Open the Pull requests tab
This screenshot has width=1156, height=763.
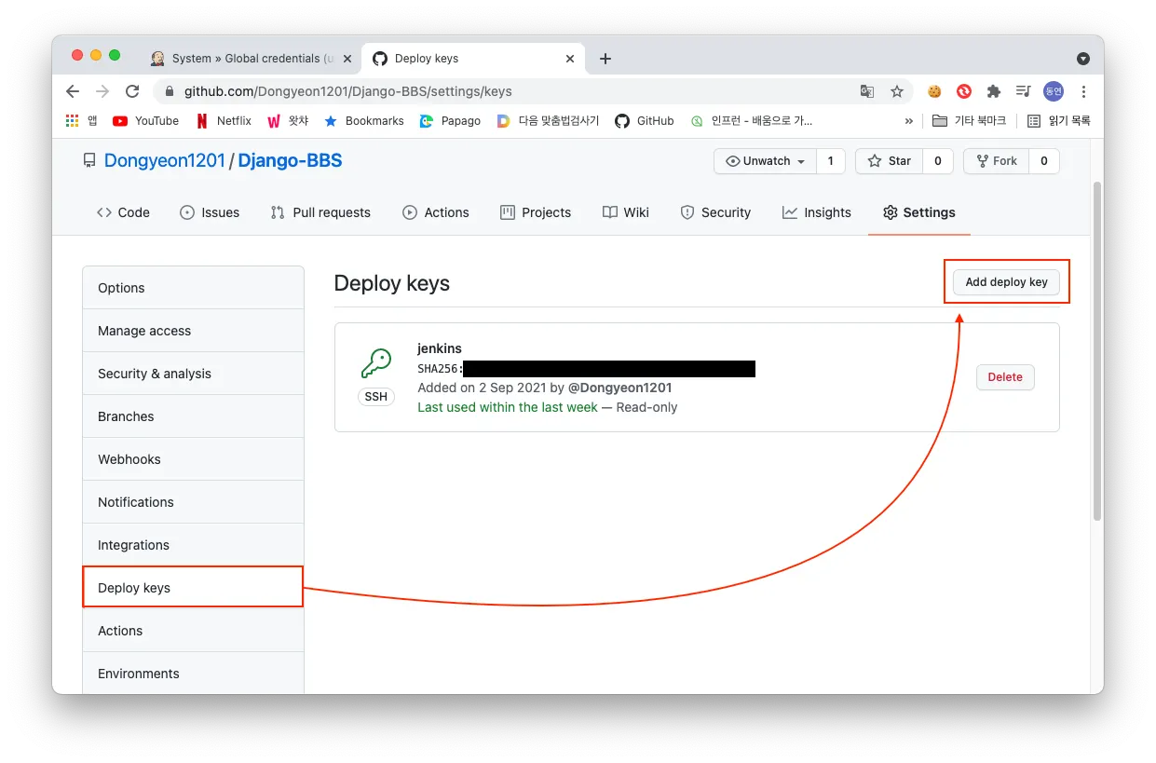320,212
